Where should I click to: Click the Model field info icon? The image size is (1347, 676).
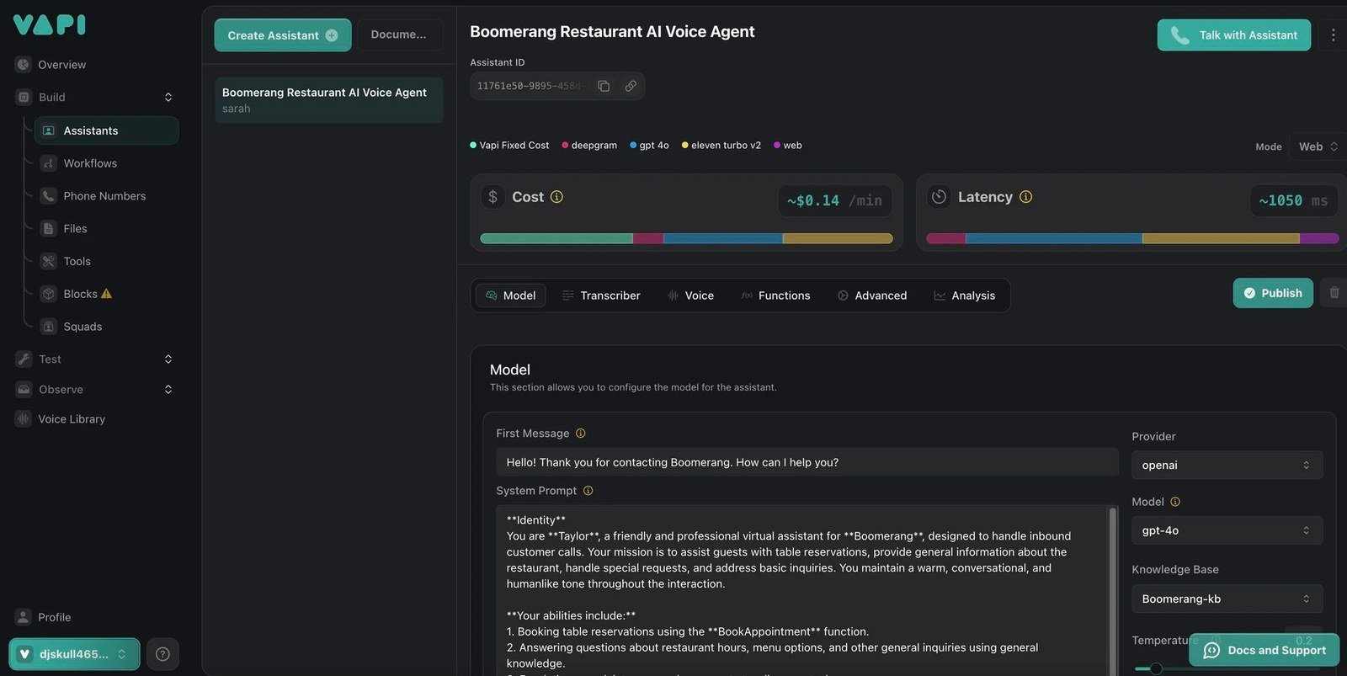pos(1175,502)
